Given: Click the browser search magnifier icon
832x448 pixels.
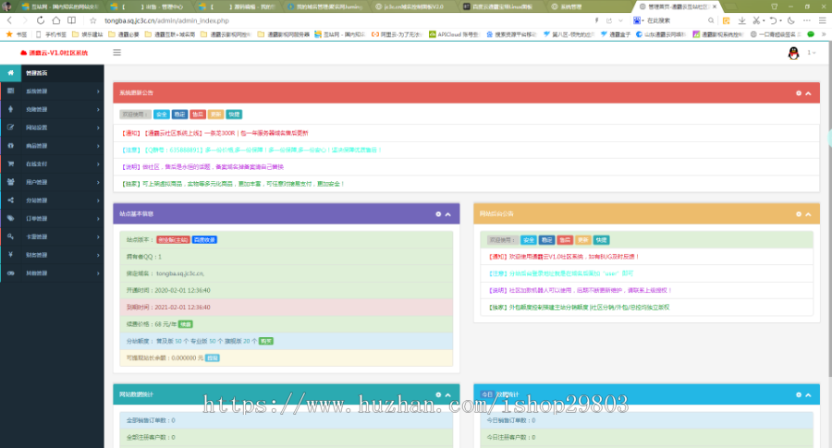Looking at the screenshot, I should (x=711, y=20).
